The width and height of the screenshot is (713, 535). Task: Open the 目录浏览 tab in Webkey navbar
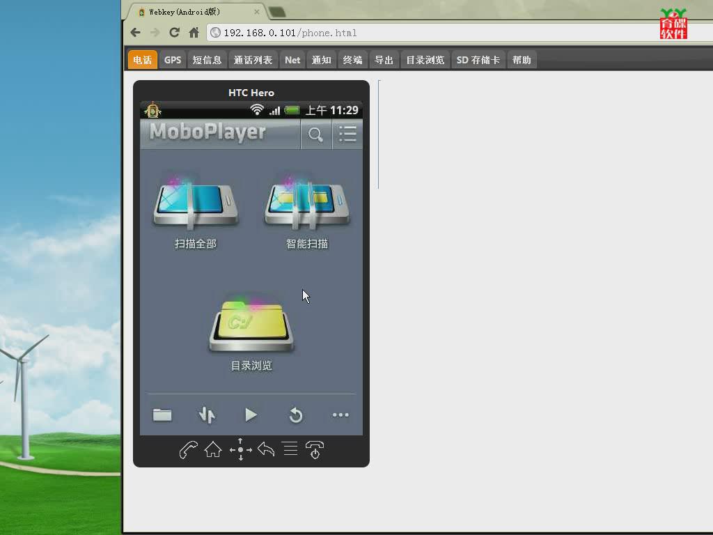click(425, 60)
